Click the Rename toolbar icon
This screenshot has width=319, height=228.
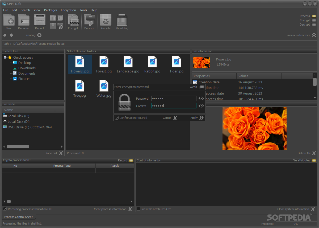coord(23,20)
